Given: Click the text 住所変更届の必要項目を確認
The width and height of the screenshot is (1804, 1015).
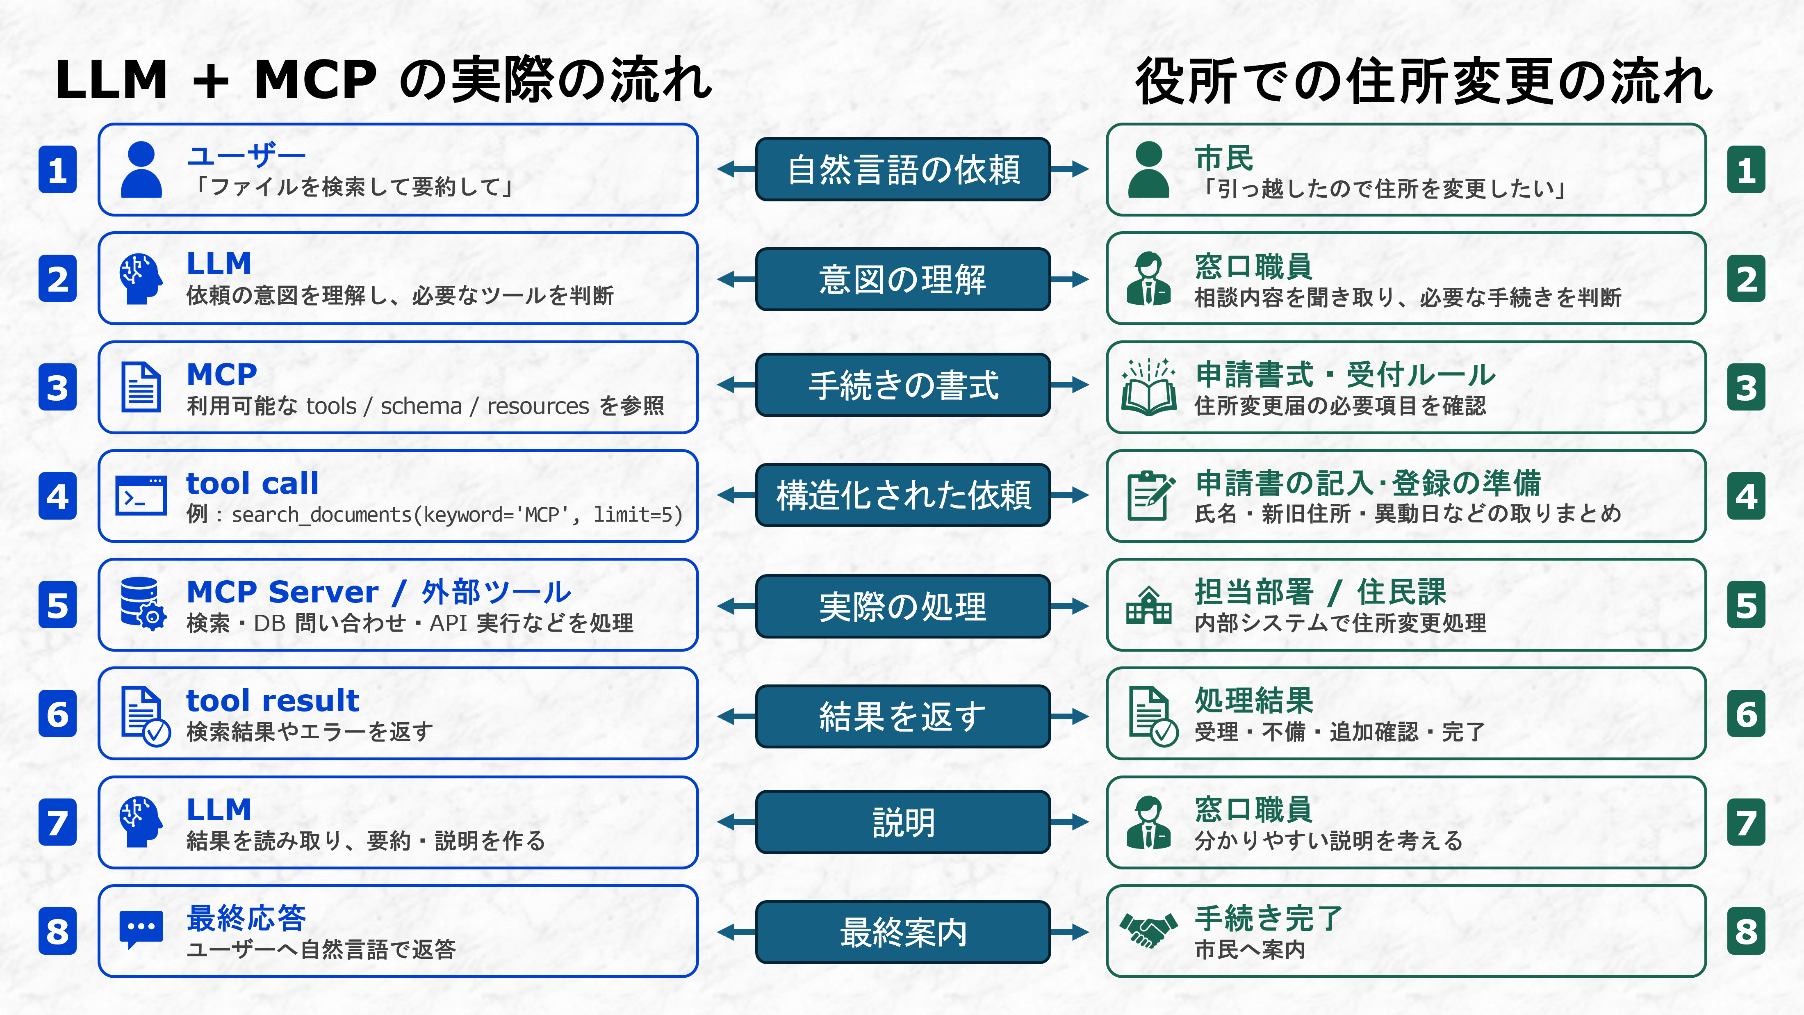Looking at the screenshot, I should pos(1340,406).
